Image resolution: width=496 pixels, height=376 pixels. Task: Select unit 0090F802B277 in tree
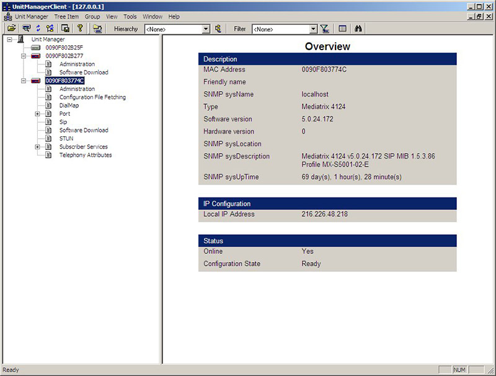point(64,56)
